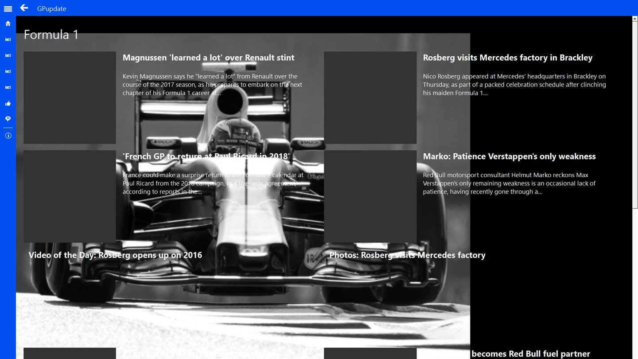Open 'Marko: Patience Verstappen's only weakness' headline
This screenshot has width=638, height=359.
pos(509,156)
